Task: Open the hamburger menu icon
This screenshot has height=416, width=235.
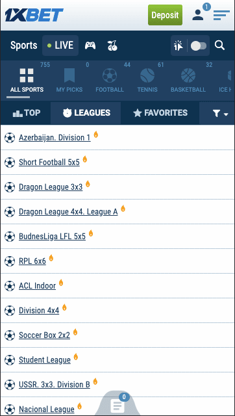Action: 221,15
